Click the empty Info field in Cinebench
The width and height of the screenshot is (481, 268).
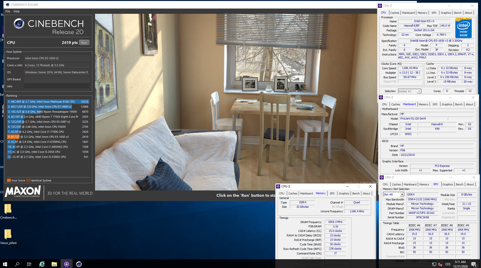click(57, 86)
